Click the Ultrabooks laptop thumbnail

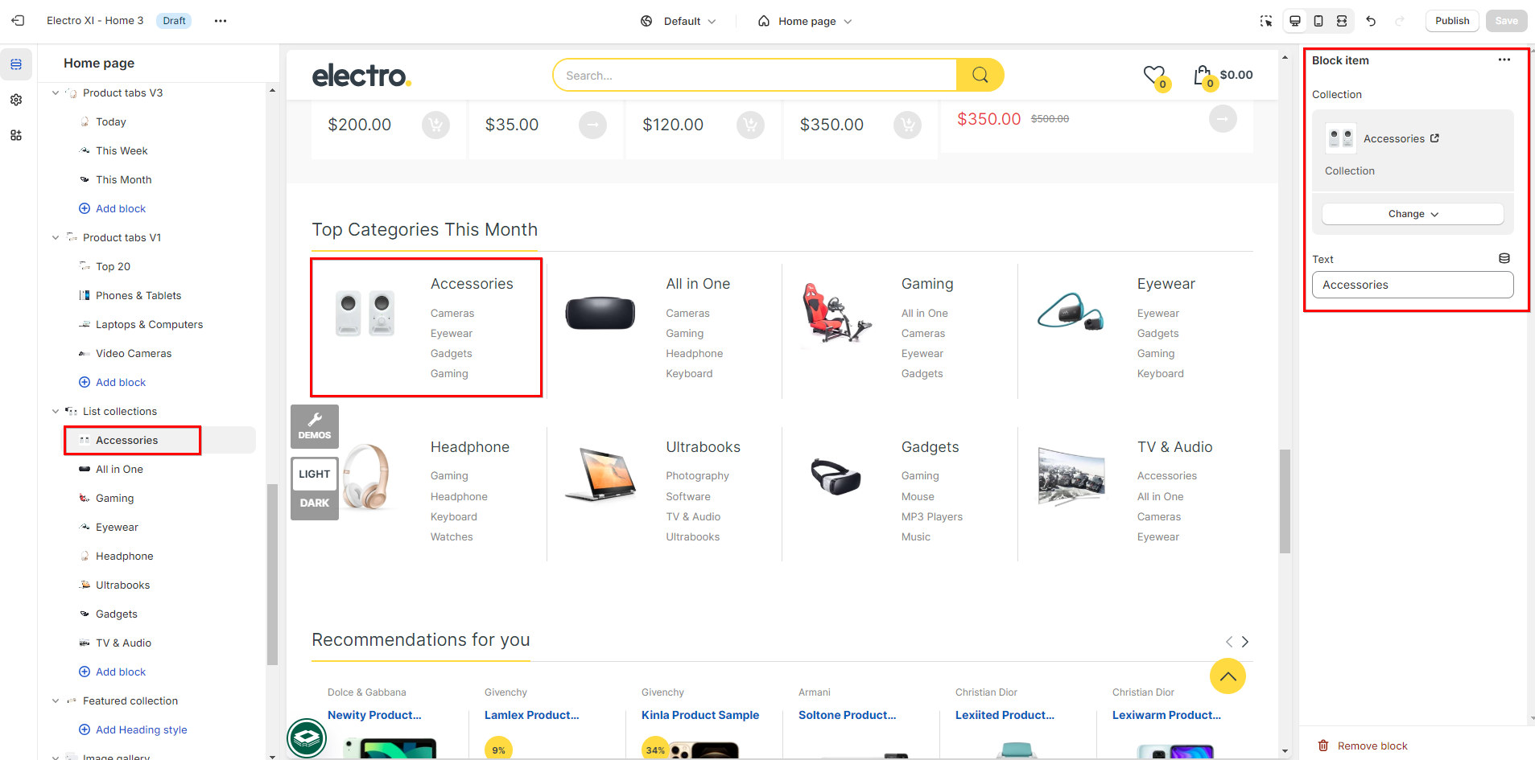(x=600, y=474)
